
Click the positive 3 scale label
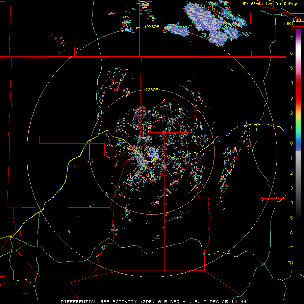[292, 98]
